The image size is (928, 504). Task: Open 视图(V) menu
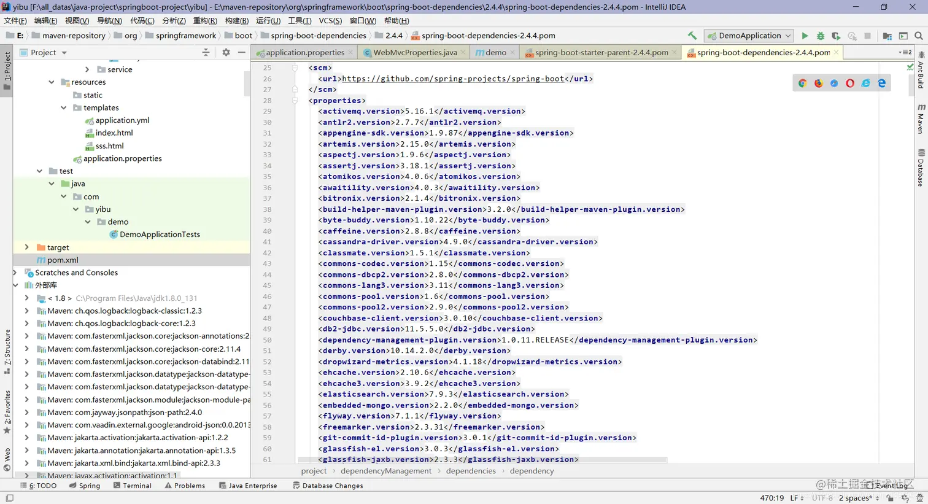click(77, 20)
